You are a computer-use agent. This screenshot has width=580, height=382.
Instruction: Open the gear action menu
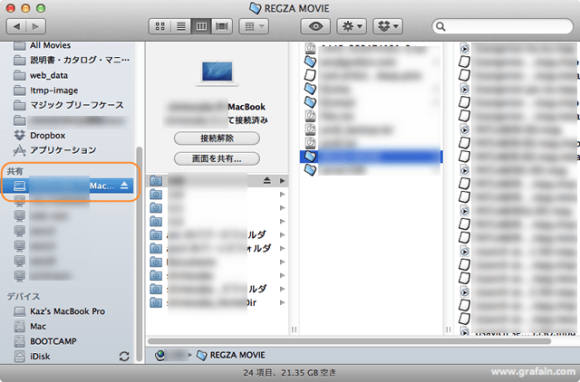352,26
